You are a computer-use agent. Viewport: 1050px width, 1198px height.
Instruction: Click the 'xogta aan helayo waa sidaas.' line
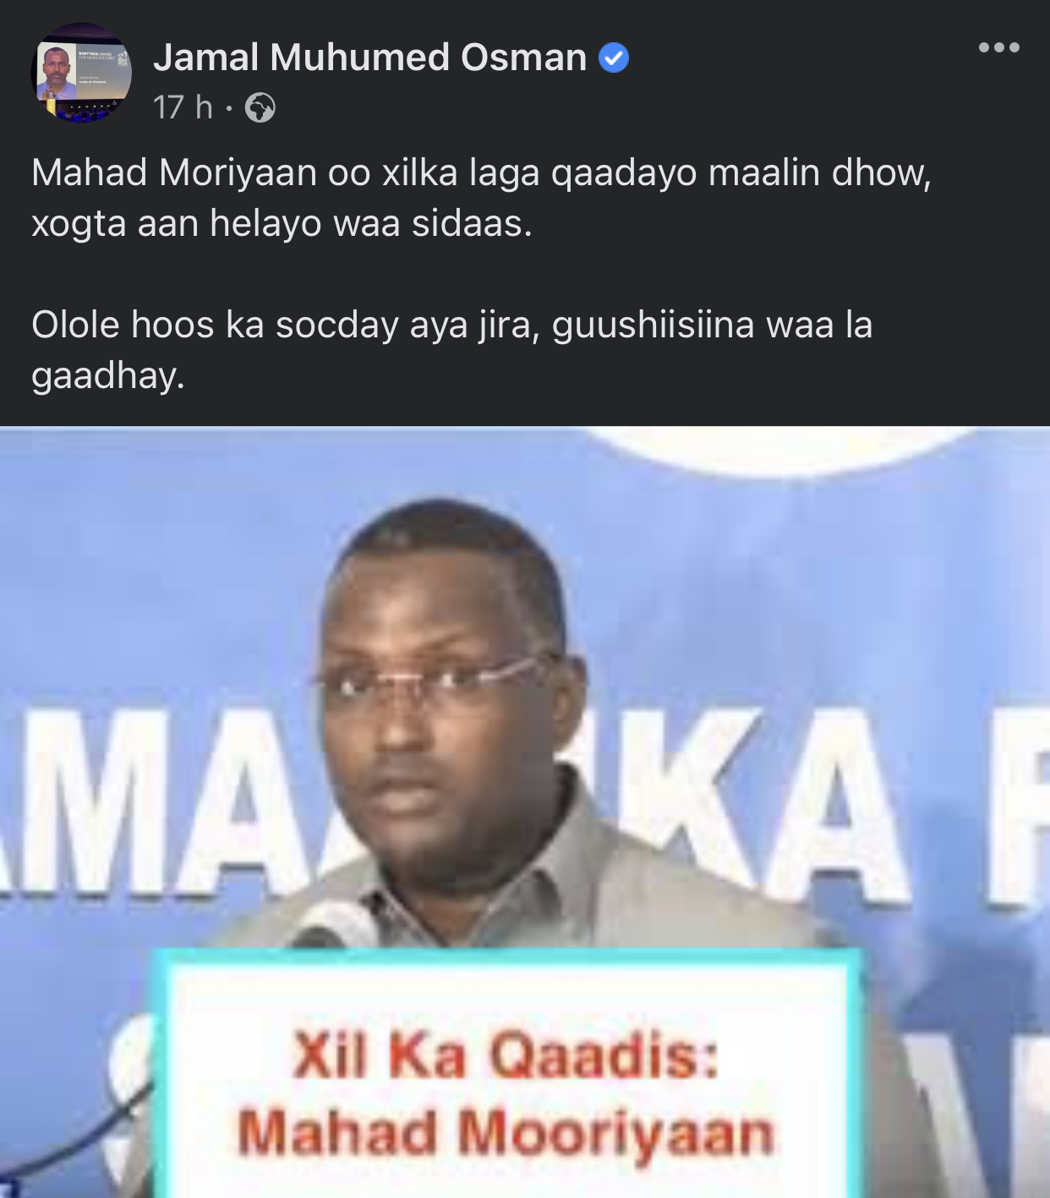point(282,224)
